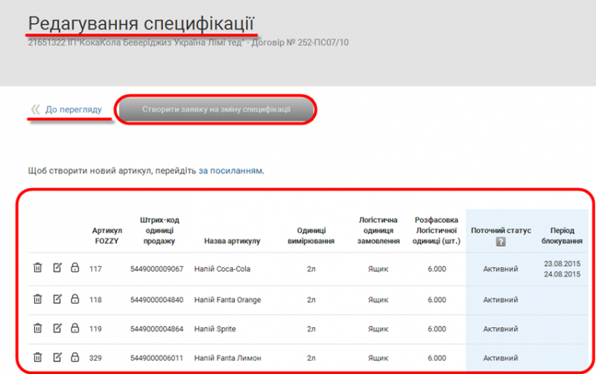Click the 'Назва артикулу' column header

tap(232, 241)
